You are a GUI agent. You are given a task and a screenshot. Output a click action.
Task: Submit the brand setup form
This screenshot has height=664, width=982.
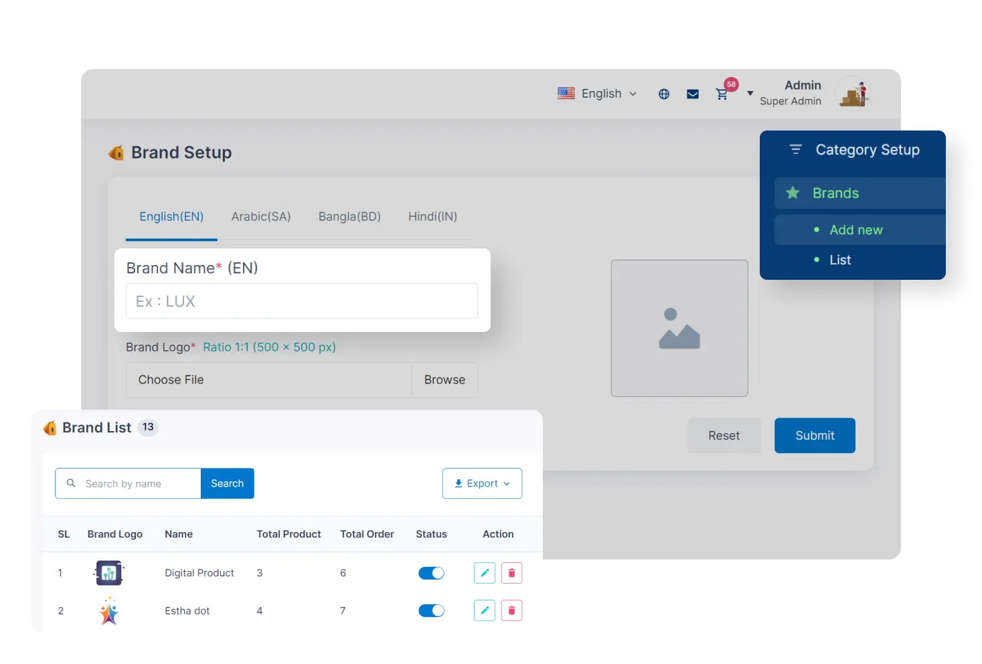814,435
